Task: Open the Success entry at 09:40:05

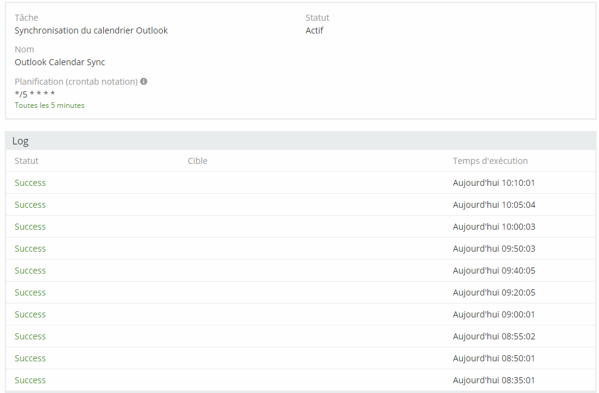Action: click(x=30, y=271)
